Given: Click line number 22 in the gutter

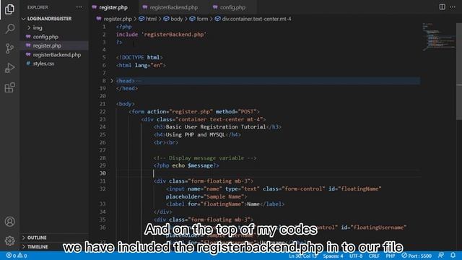Looking at the screenshot, I should 103,111.
